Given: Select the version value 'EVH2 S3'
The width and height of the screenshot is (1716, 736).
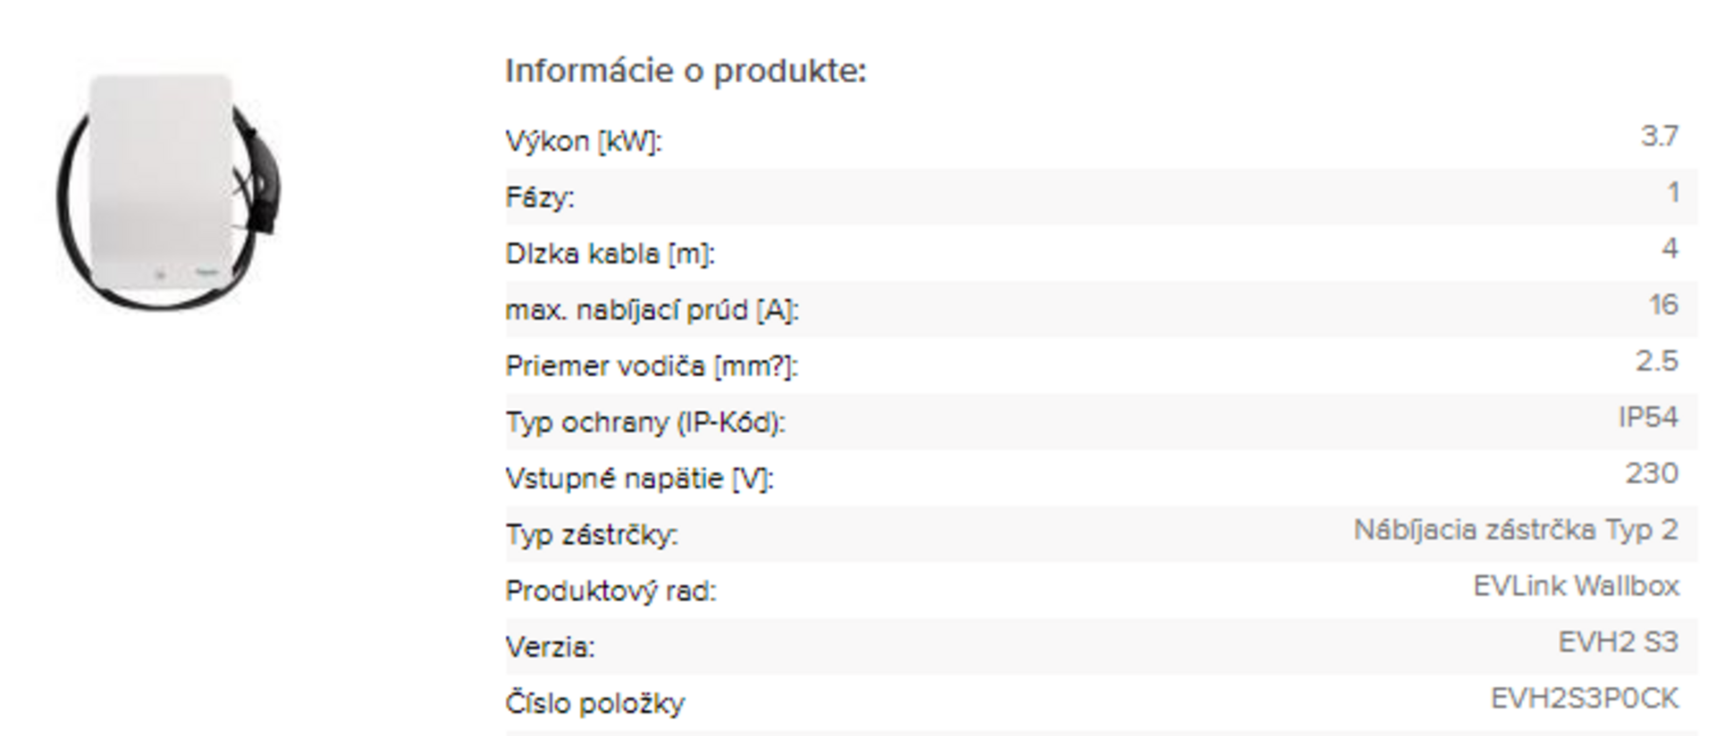Looking at the screenshot, I should coord(1619,642).
